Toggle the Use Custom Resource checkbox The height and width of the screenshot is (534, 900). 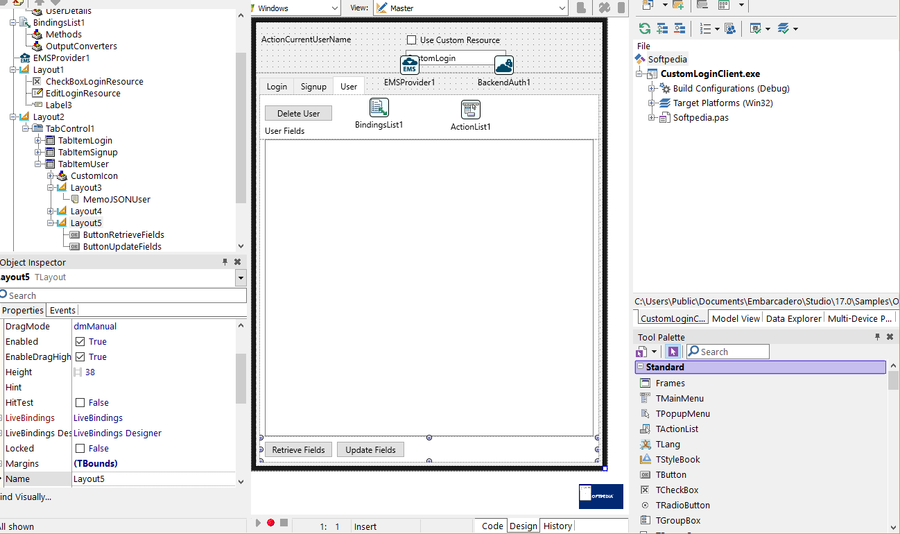click(x=412, y=40)
